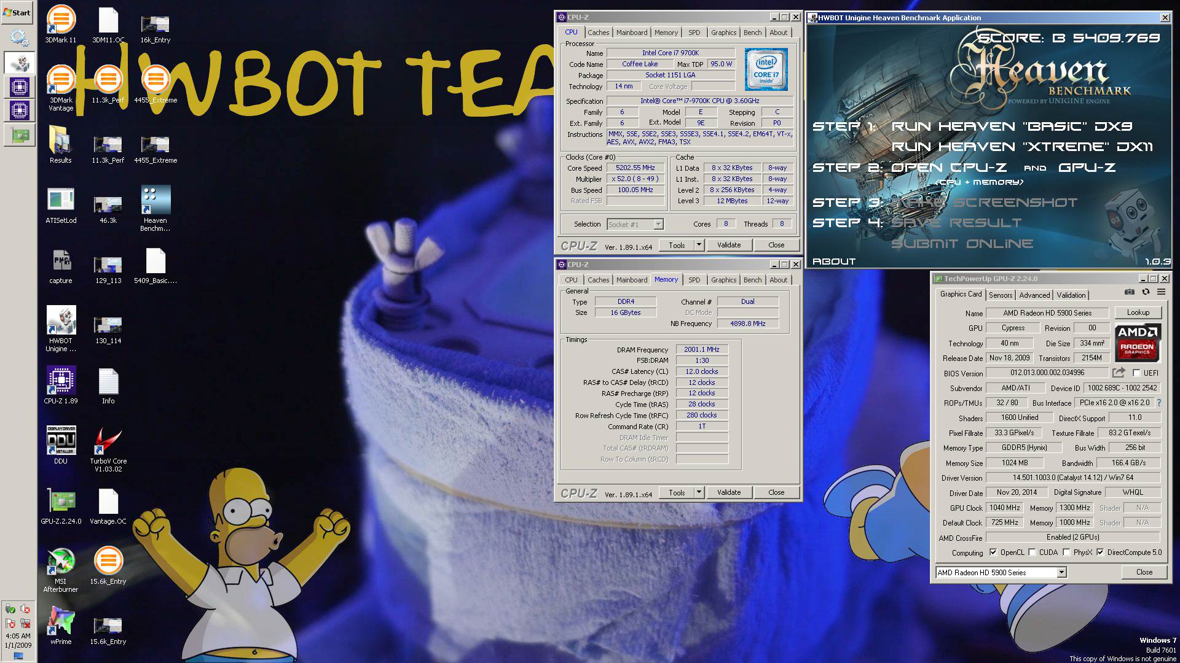
Task: Switch to the Caches tab in upper CPU-Z
Action: pyautogui.click(x=598, y=33)
